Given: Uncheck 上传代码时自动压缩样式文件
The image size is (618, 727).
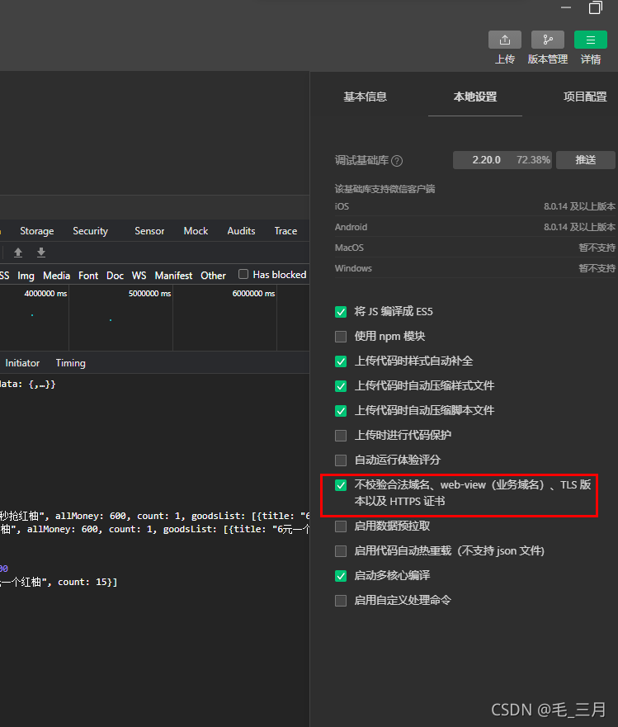Looking at the screenshot, I should pyautogui.click(x=341, y=385).
